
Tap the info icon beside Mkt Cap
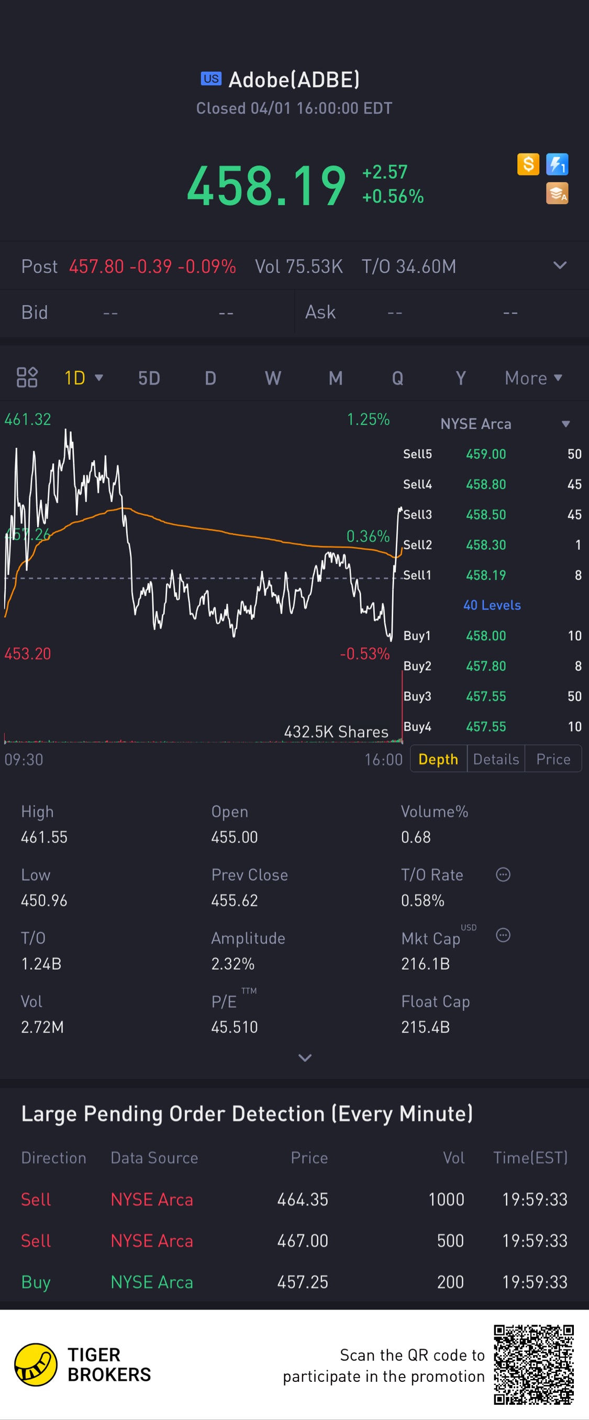(x=503, y=935)
